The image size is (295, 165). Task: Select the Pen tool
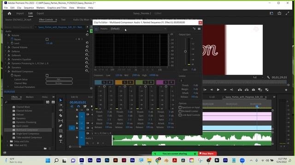(x=60, y=126)
